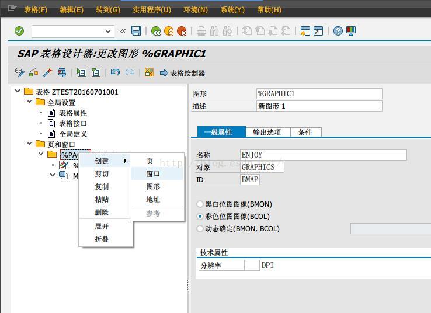
Task: Collapse the %PAGE folder node
Action: click(x=41, y=154)
